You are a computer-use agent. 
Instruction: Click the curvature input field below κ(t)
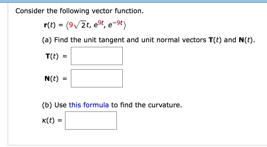pos(91,120)
